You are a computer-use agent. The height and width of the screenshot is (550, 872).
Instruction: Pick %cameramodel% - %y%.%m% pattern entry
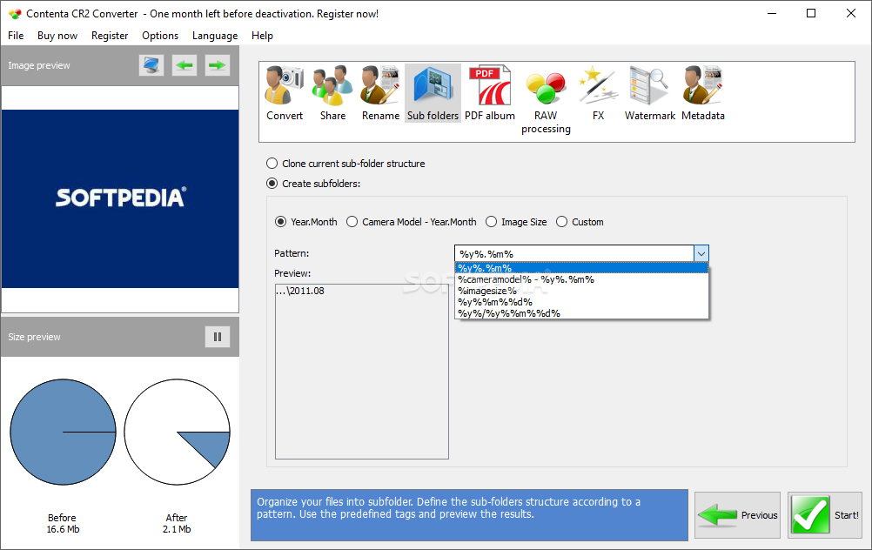click(581, 279)
